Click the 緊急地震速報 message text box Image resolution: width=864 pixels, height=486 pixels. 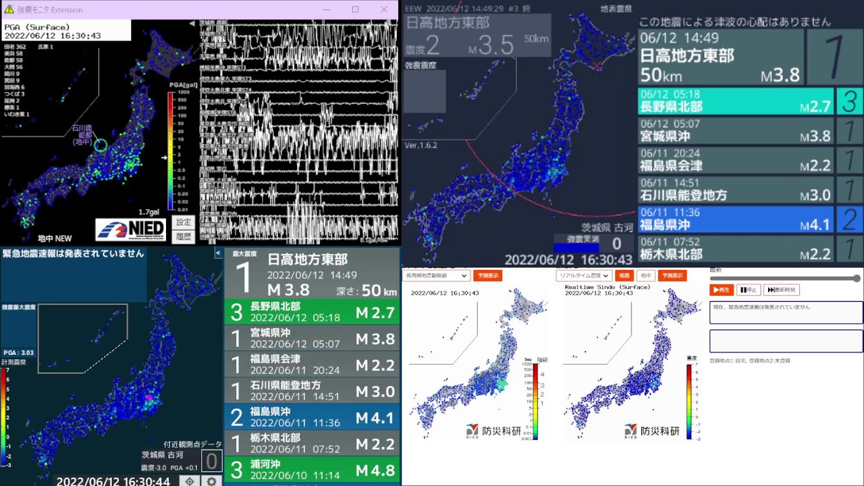coord(786,313)
